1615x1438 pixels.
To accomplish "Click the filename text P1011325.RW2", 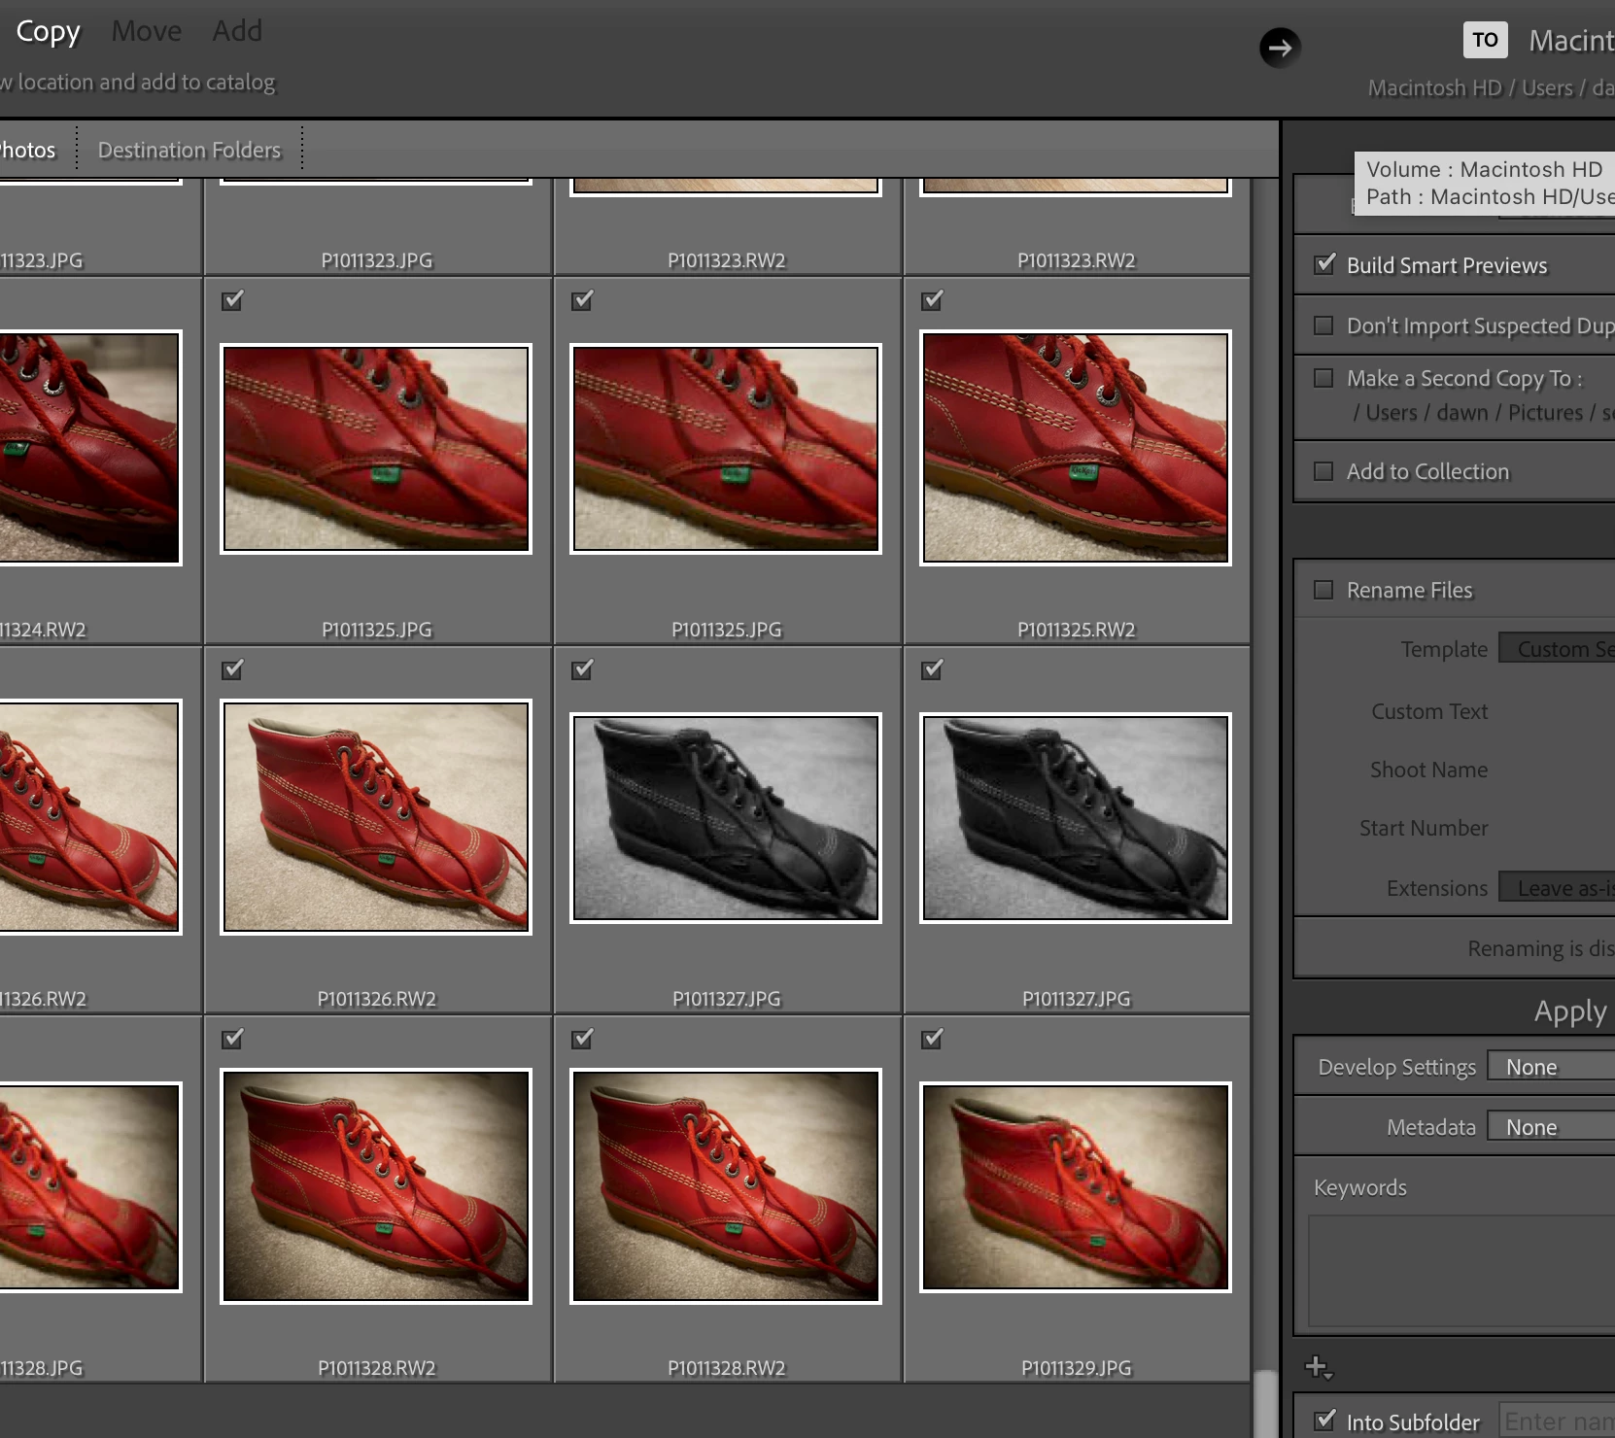I will tap(1076, 630).
